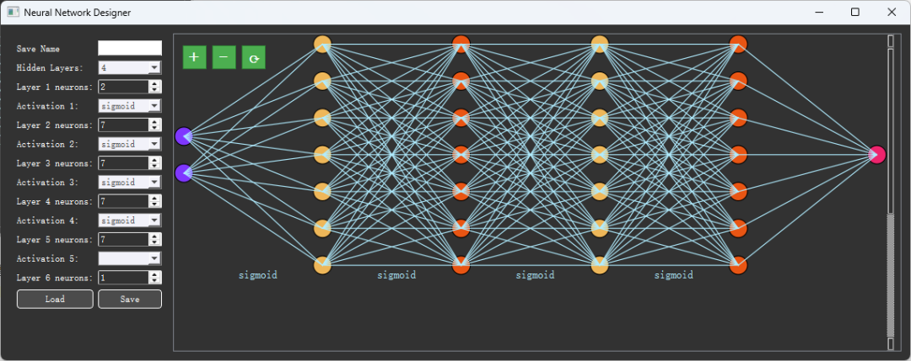This screenshot has height=361, width=911.
Task: Increase Layer 1 neurons with up arrow
Action: click(155, 83)
